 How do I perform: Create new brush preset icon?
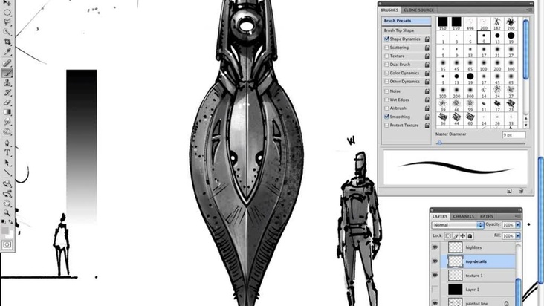[509, 191]
